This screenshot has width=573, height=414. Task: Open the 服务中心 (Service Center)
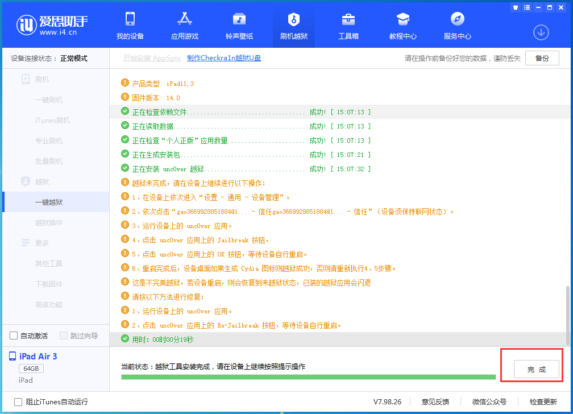457,25
